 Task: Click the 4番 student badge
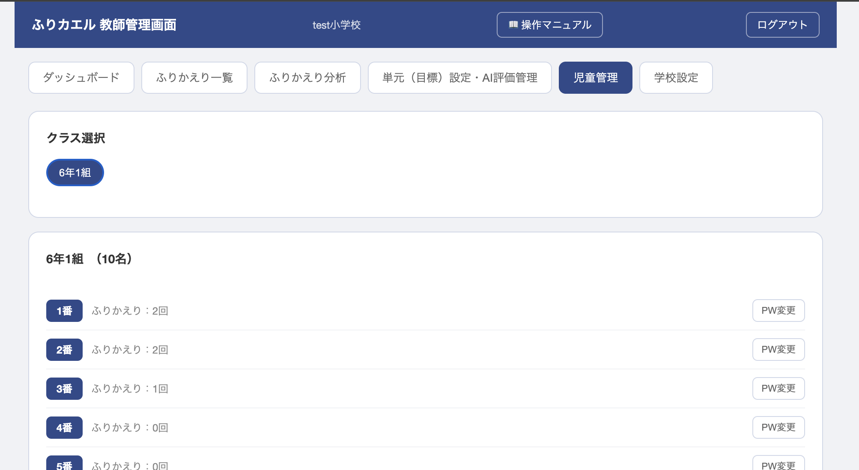click(x=64, y=428)
